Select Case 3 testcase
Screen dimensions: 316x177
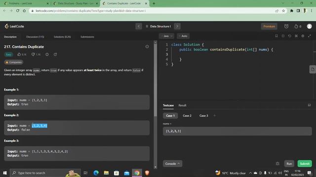(203, 116)
